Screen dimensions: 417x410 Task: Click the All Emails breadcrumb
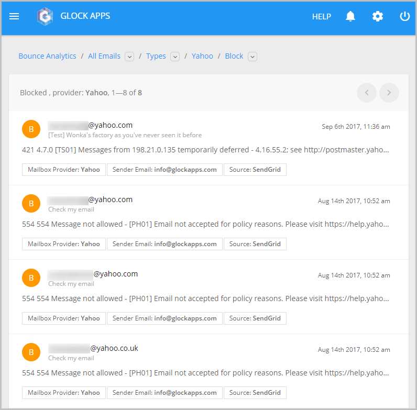[x=104, y=56]
